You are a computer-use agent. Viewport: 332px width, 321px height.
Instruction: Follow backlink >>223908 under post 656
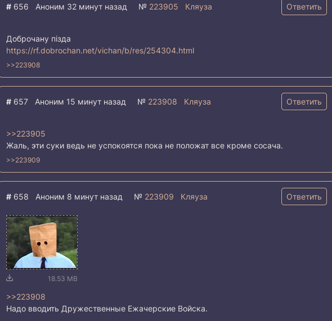[23, 65]
